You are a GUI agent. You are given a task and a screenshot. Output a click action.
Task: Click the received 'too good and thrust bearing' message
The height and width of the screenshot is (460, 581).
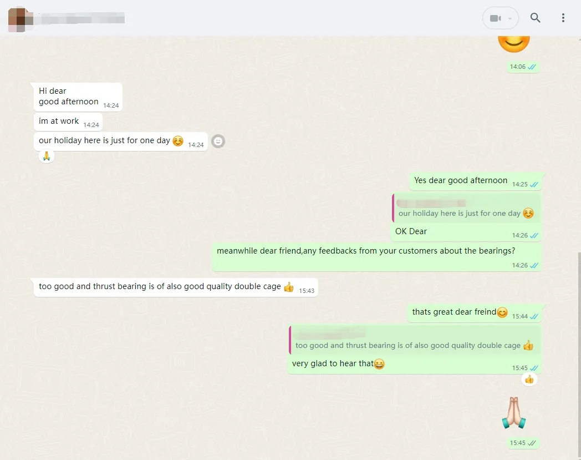160,287
